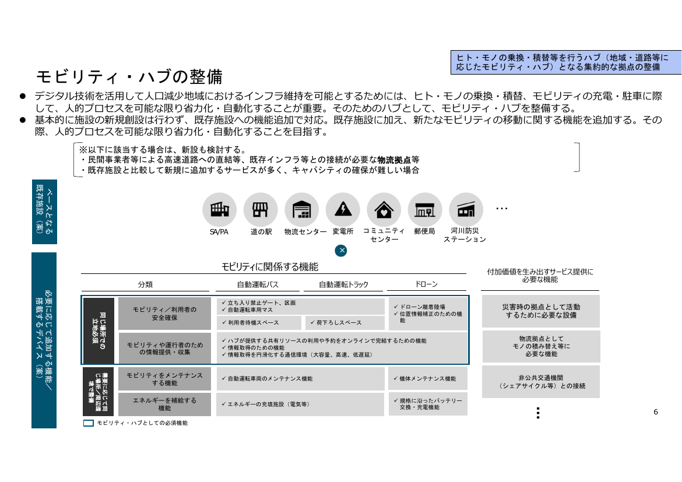Select the モビリティや運行者のための情報提供・収集 cell

pyautogui.click(x=164, y=349)
